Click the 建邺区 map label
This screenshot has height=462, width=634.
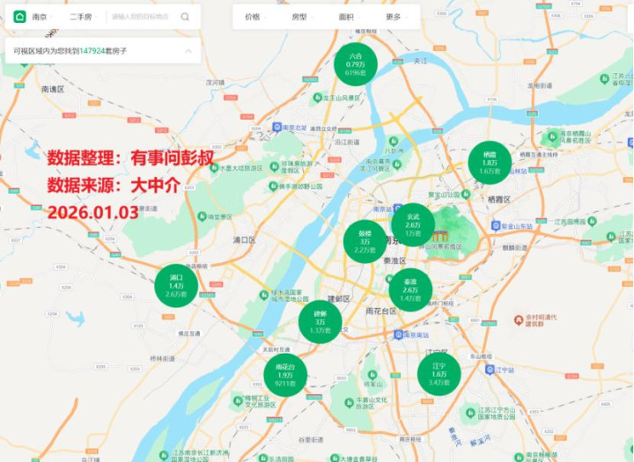click(x=338, y=298)
